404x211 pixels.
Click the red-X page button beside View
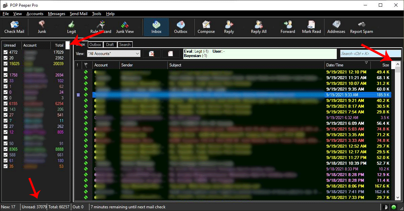[x=152, y=54]
